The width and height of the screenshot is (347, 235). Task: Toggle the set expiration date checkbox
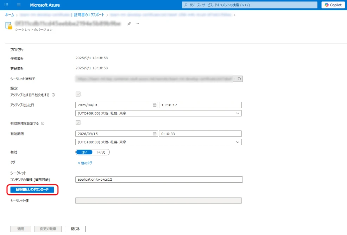(78, 123)
